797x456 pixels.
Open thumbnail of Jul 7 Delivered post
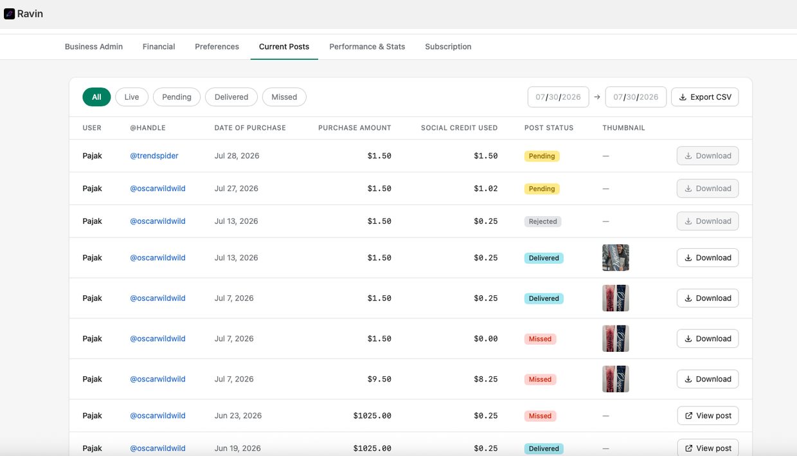tap(616, 298)
